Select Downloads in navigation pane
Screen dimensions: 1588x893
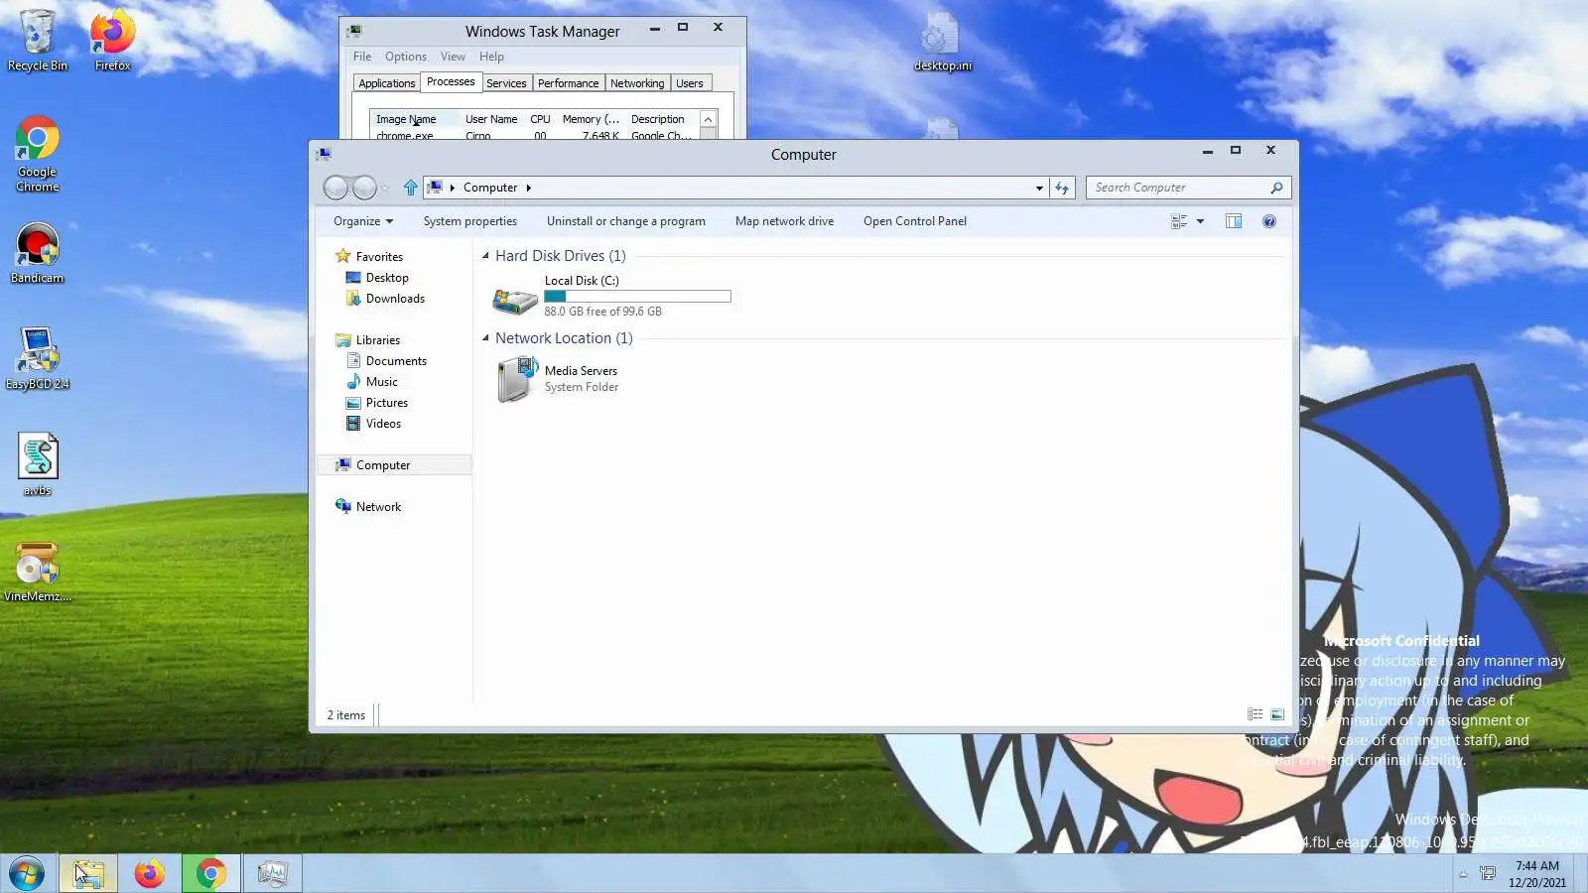coord(395,299)
